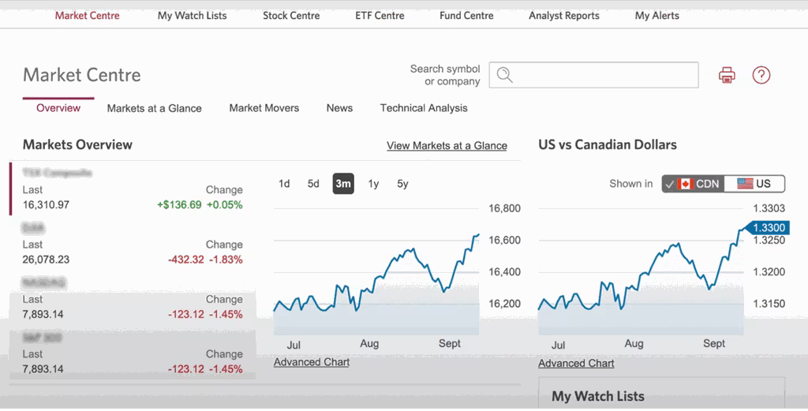The width and height of the screenshot is (808, 411).
Task: Open Analyst Reports in top navigation
Action: pos(564,15)
